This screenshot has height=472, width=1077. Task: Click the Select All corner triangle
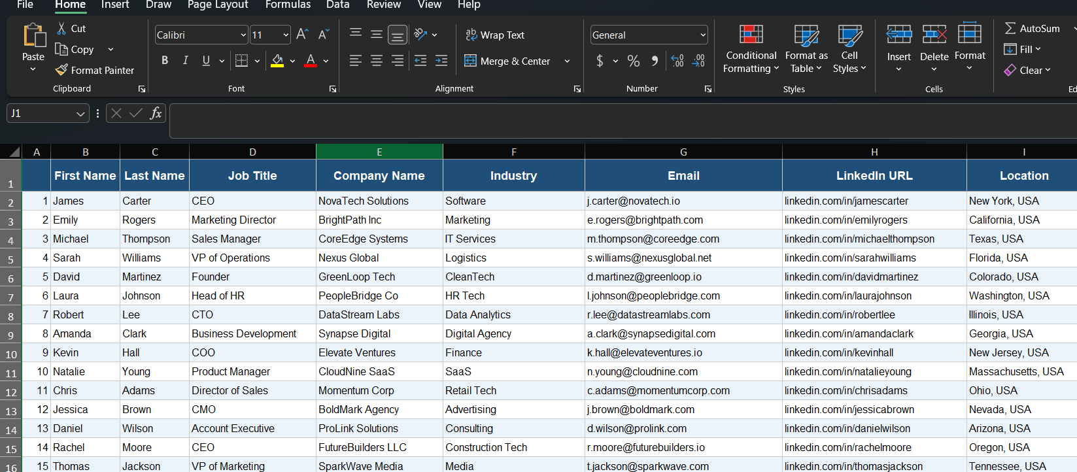coord(14,152)
